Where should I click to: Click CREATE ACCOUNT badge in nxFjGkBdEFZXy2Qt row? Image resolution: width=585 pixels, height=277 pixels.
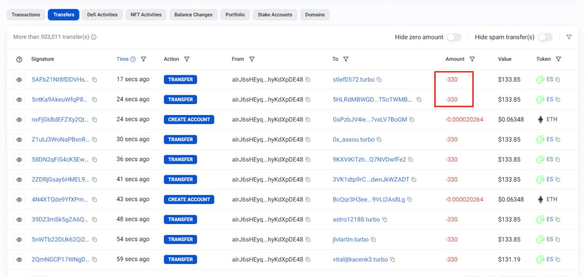pos(189,120)
